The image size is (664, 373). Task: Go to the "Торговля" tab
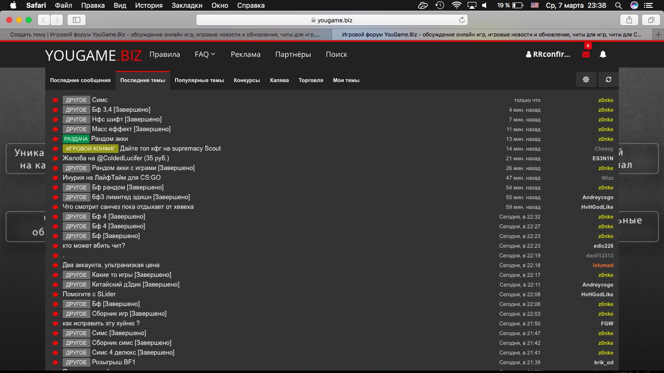coord(311,80)
